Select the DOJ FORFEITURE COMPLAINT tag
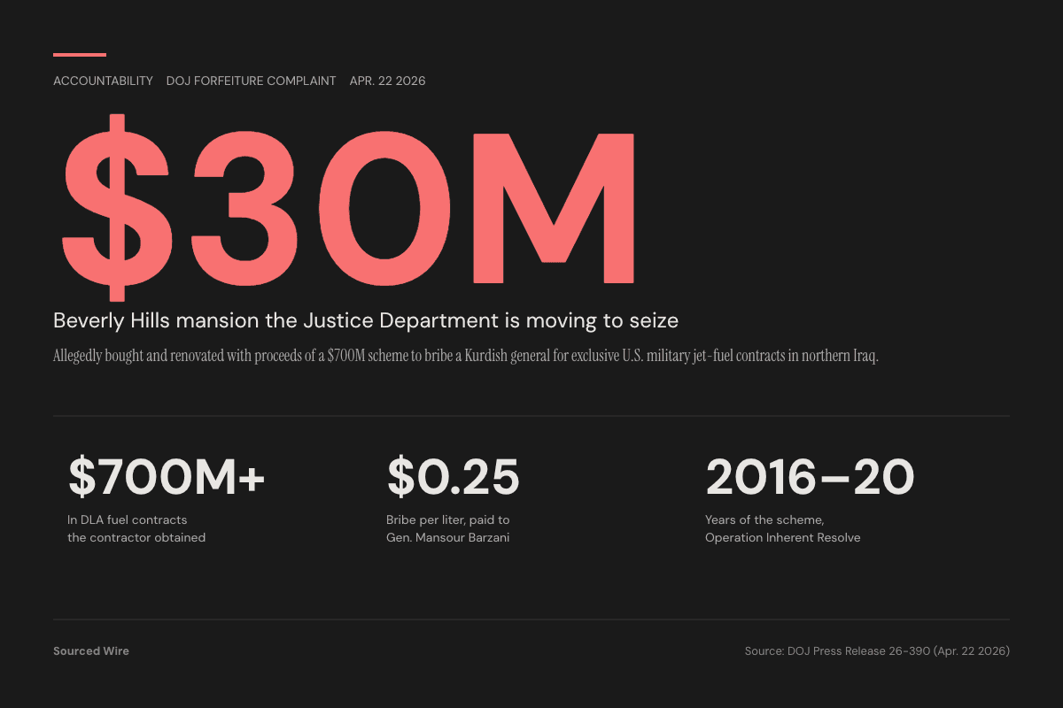Screen dimensions: 1063x708 coord(252,81)
